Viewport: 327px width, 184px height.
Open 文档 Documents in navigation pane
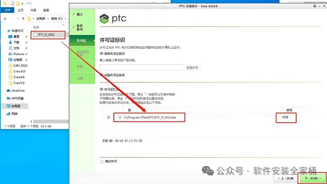[x=14, y=48]
